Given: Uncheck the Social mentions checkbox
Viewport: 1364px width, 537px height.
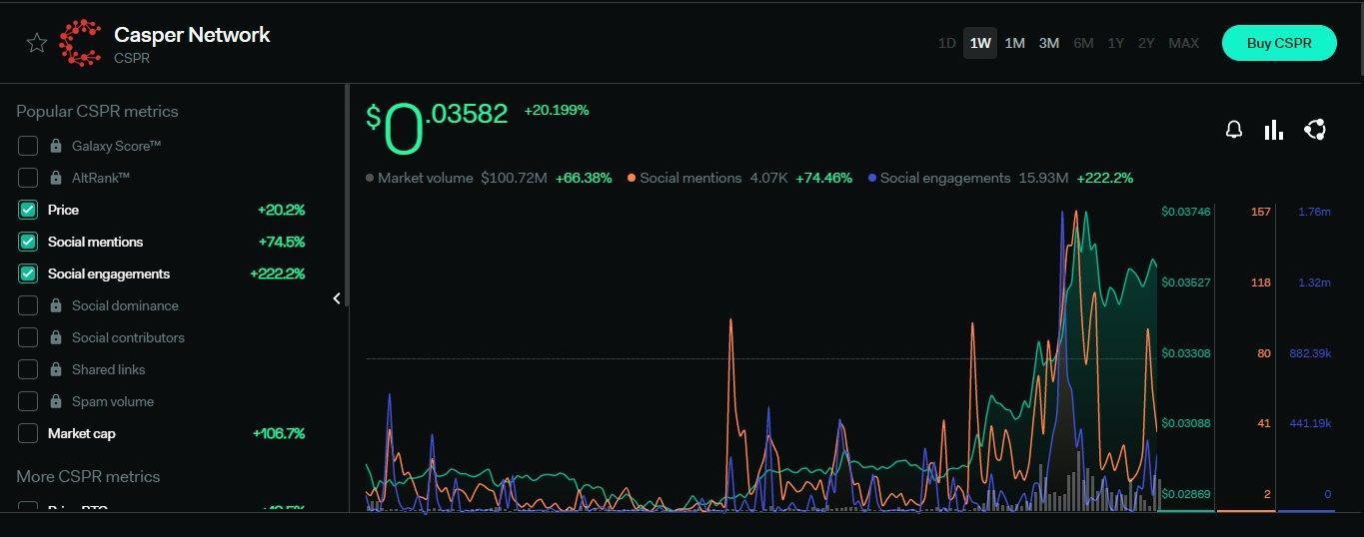Looking at the screenshot, I should [28, 242].
